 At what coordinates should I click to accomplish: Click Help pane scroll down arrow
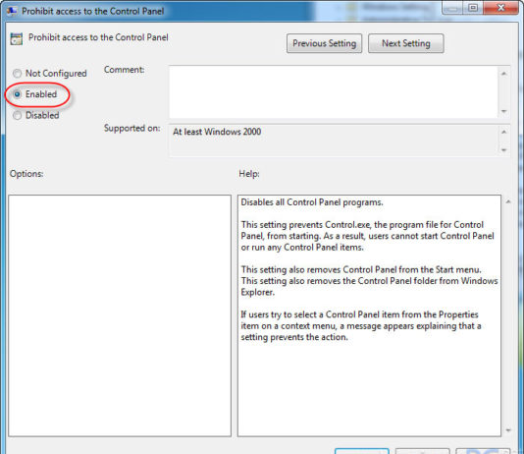(508, 430)
